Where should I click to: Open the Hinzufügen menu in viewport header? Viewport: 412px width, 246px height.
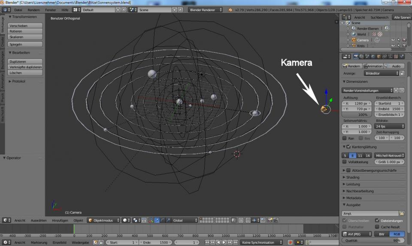pyautogui.click(x=60, y=220)
